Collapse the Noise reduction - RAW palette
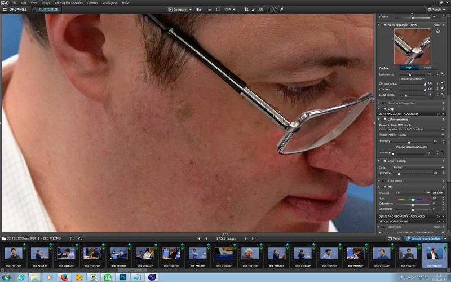The width and height of the screenshot is (451, 282). tap(379, 25)
